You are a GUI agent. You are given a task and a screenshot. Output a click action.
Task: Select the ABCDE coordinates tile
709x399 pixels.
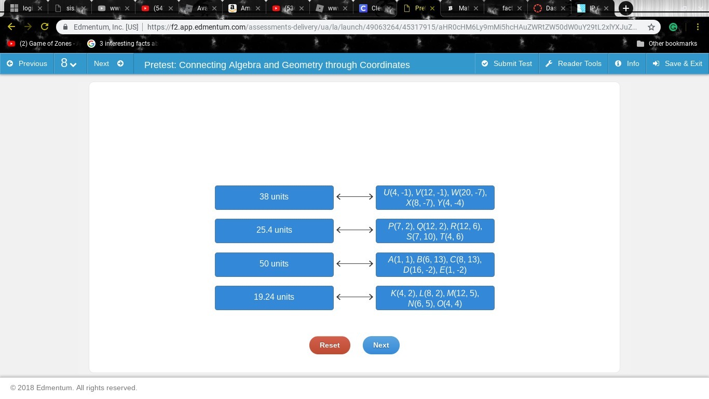click(x=435, y=264)
